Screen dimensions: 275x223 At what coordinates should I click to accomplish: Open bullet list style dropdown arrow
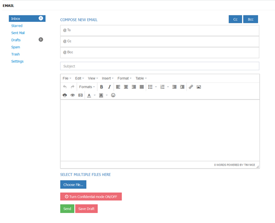coord(156,87)
